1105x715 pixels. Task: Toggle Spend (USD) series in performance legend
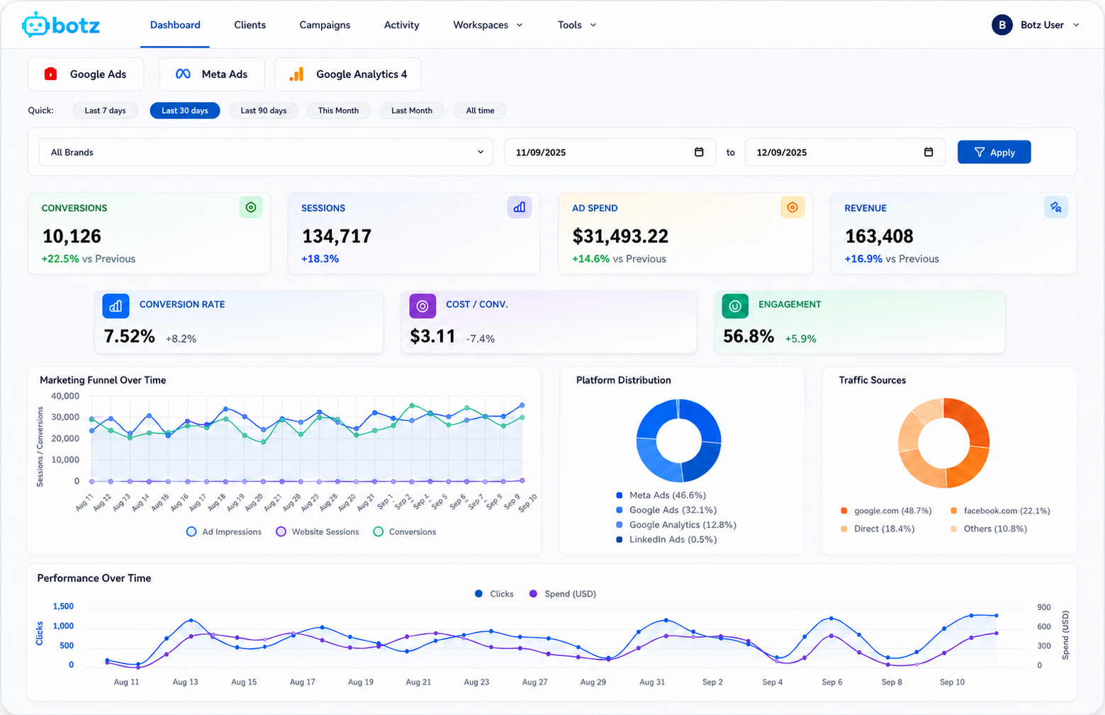(563, 594)
